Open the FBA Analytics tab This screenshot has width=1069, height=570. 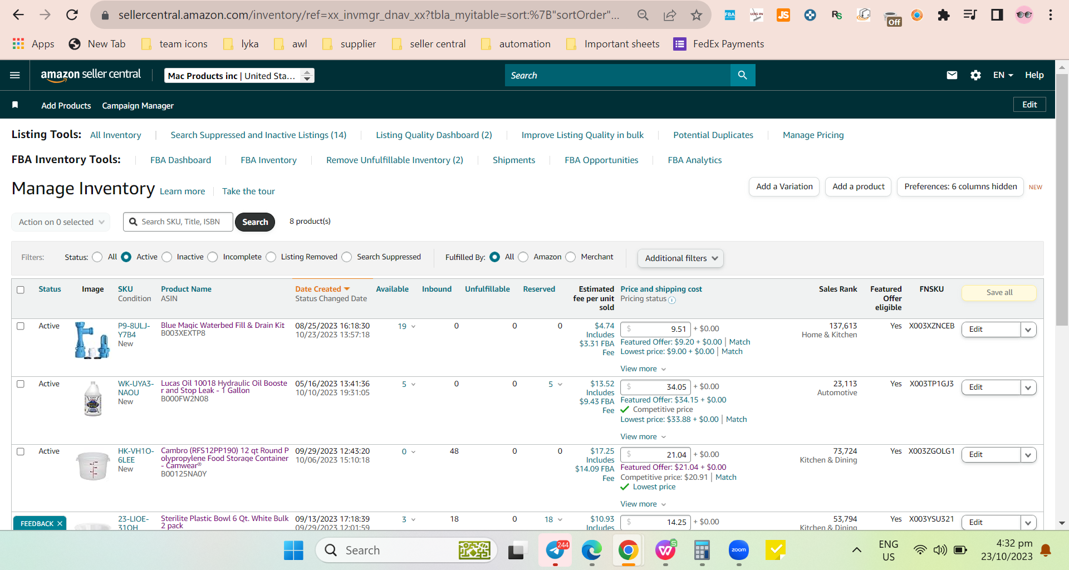[x=695, y=160]
